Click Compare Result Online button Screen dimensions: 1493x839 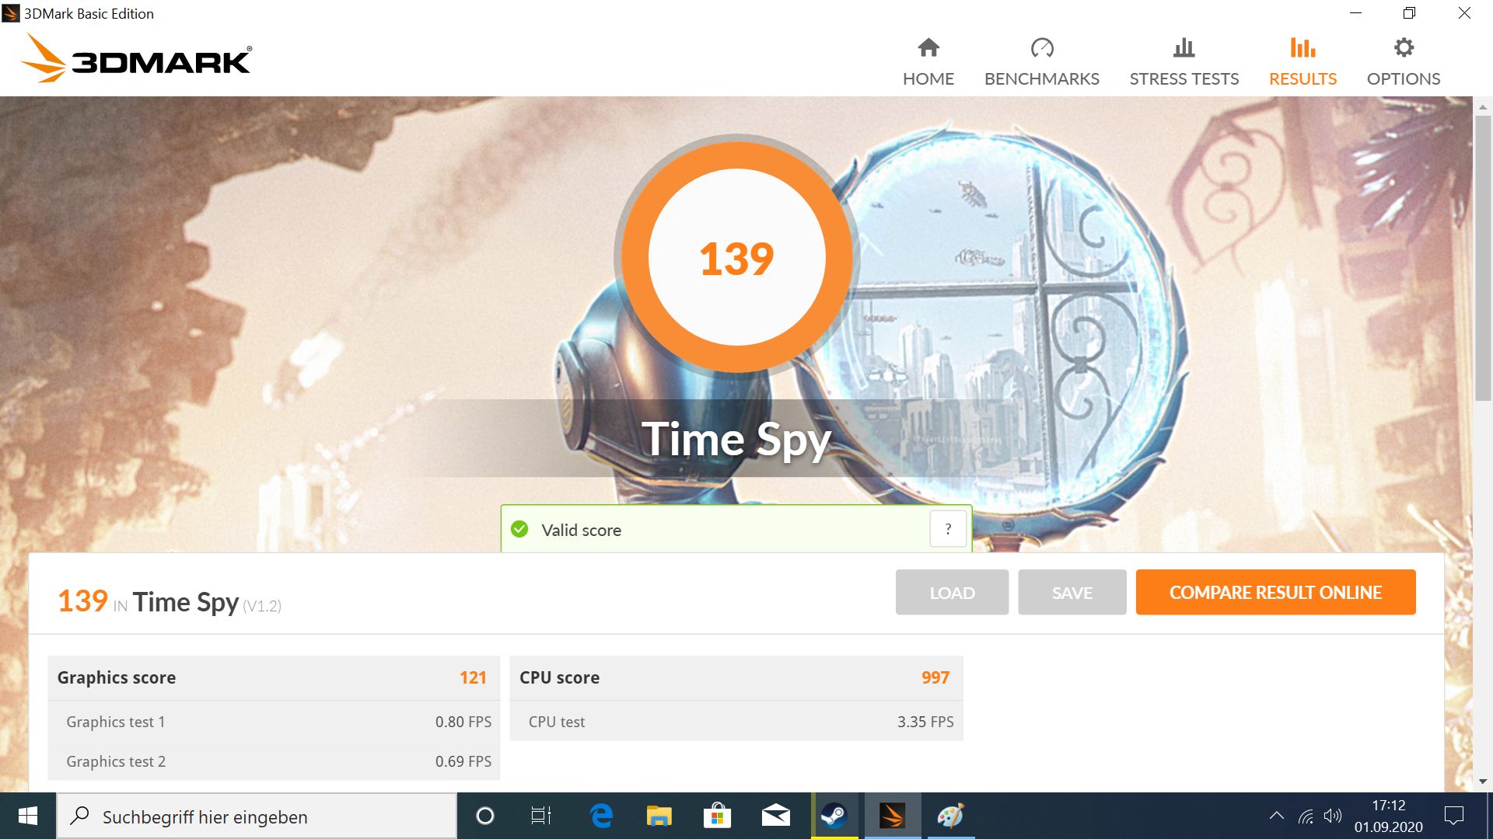pos(1275,593)
